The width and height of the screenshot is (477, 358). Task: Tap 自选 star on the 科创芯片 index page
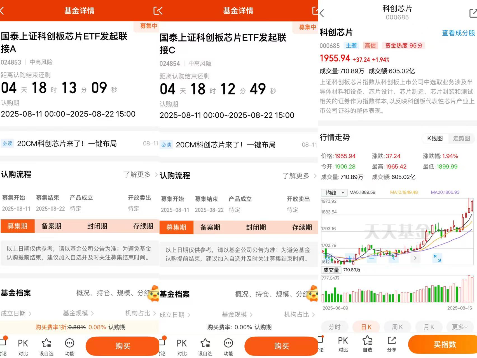tap(368, 345)
